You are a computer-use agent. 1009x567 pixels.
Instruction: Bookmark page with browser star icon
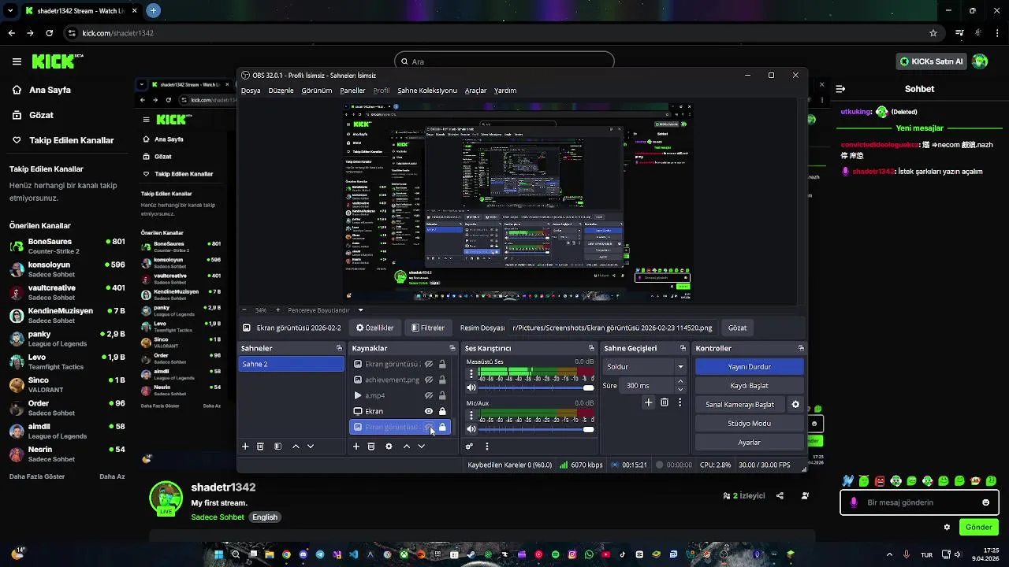click(933, 33)
